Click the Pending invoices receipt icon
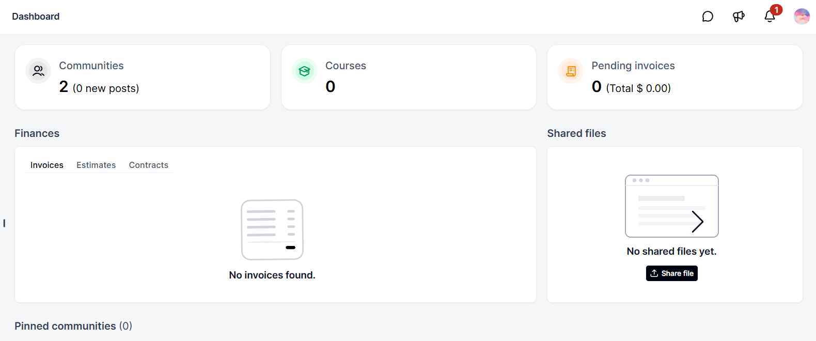816x341 pixels. click(x=571, y=71)
